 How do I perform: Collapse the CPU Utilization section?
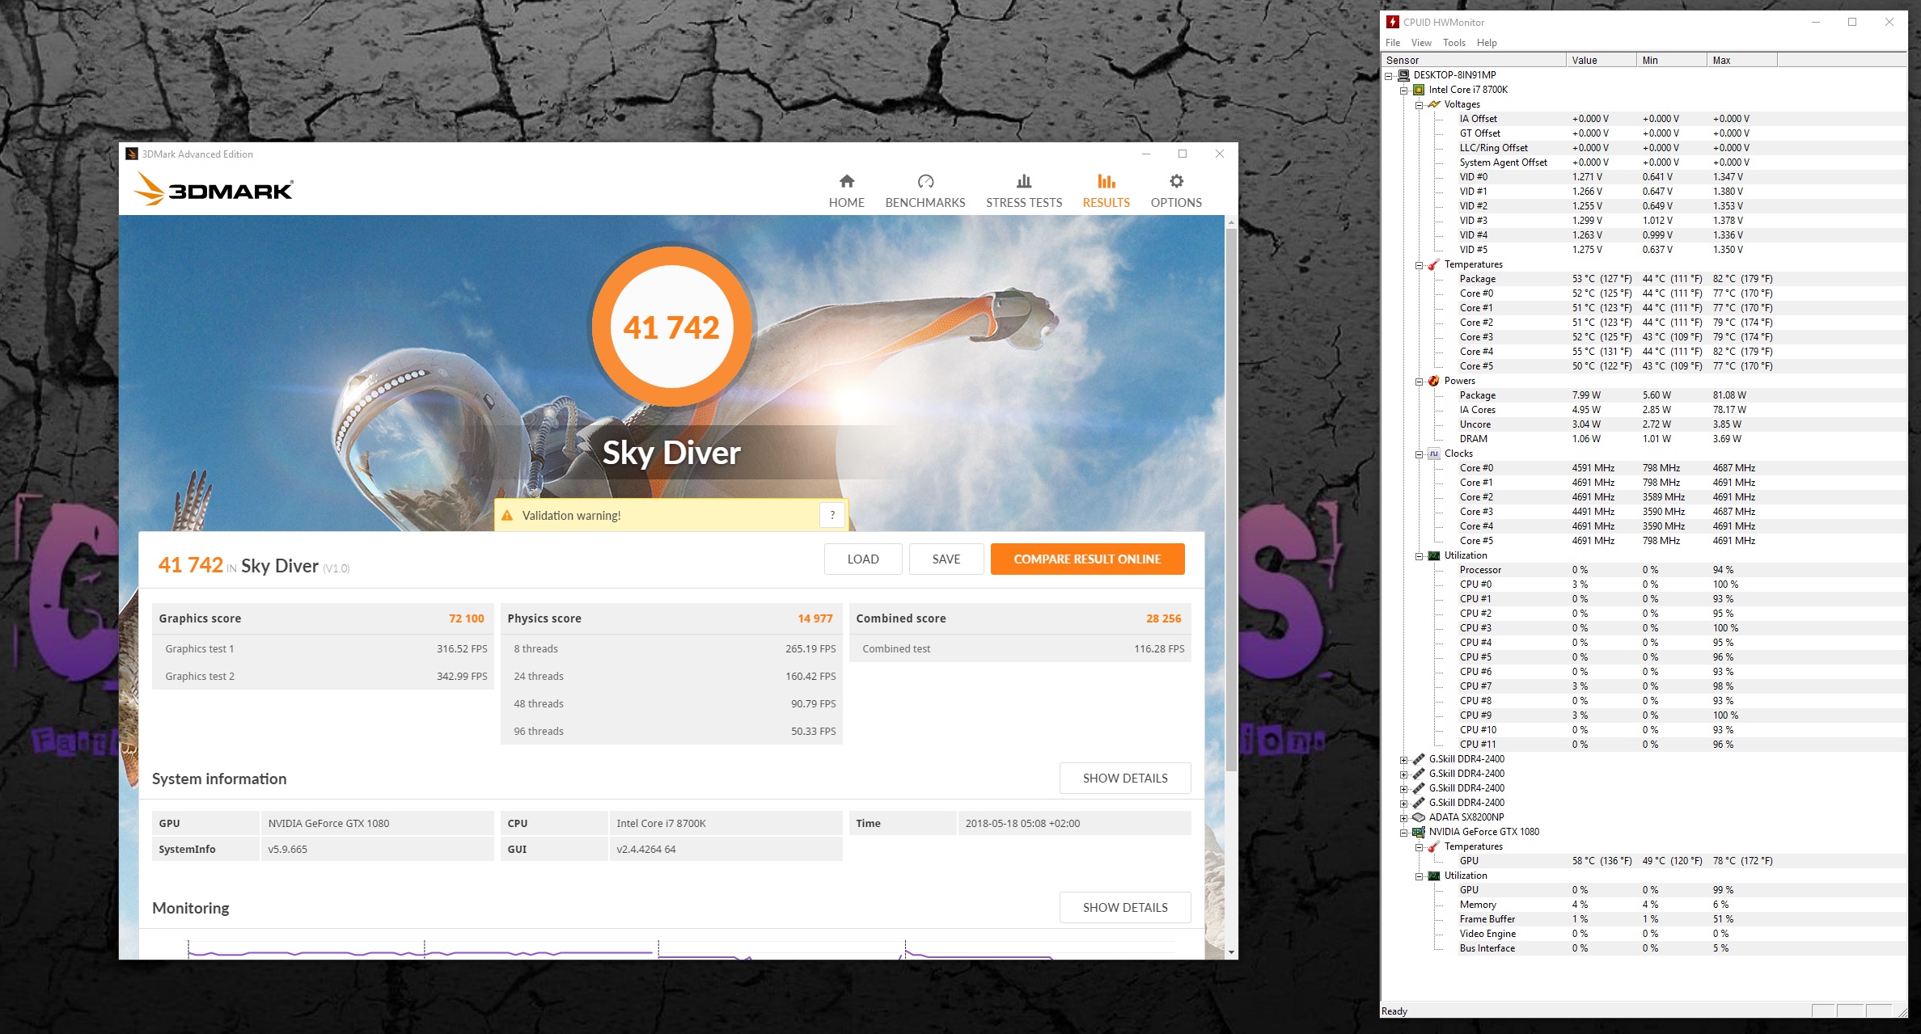click(x=1419, y=556)
